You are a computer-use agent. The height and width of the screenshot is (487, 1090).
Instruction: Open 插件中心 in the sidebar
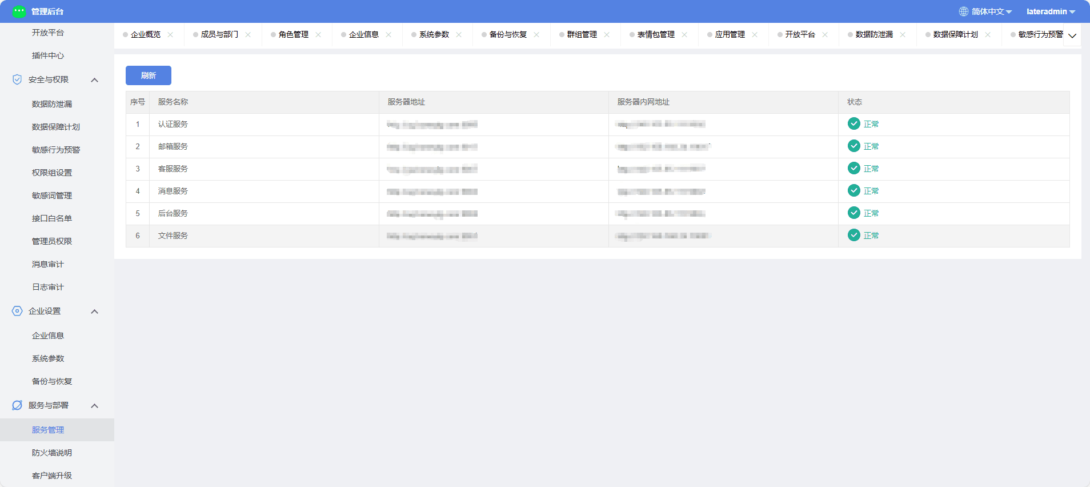48,55
